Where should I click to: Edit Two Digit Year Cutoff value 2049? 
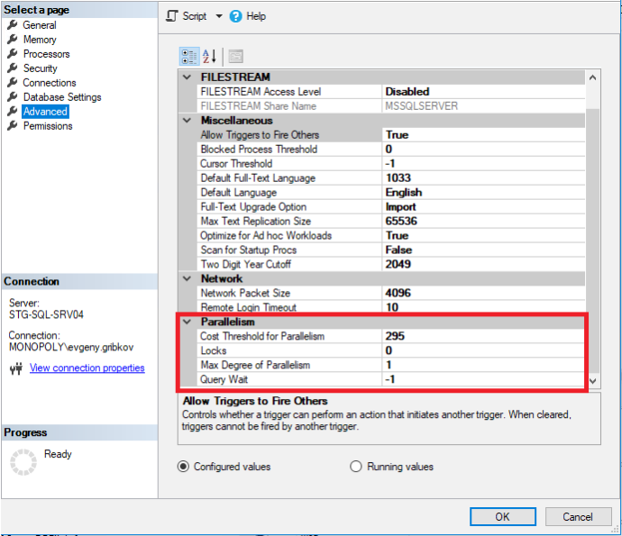point(483,264)
